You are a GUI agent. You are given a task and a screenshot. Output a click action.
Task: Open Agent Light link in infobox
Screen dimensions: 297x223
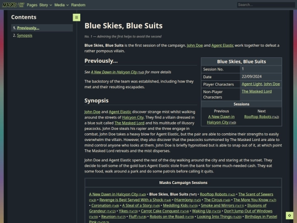252,84
